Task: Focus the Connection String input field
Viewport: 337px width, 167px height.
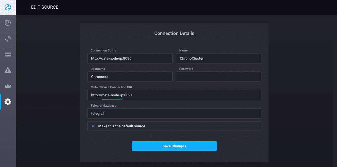Action: [x=130, y=58]
